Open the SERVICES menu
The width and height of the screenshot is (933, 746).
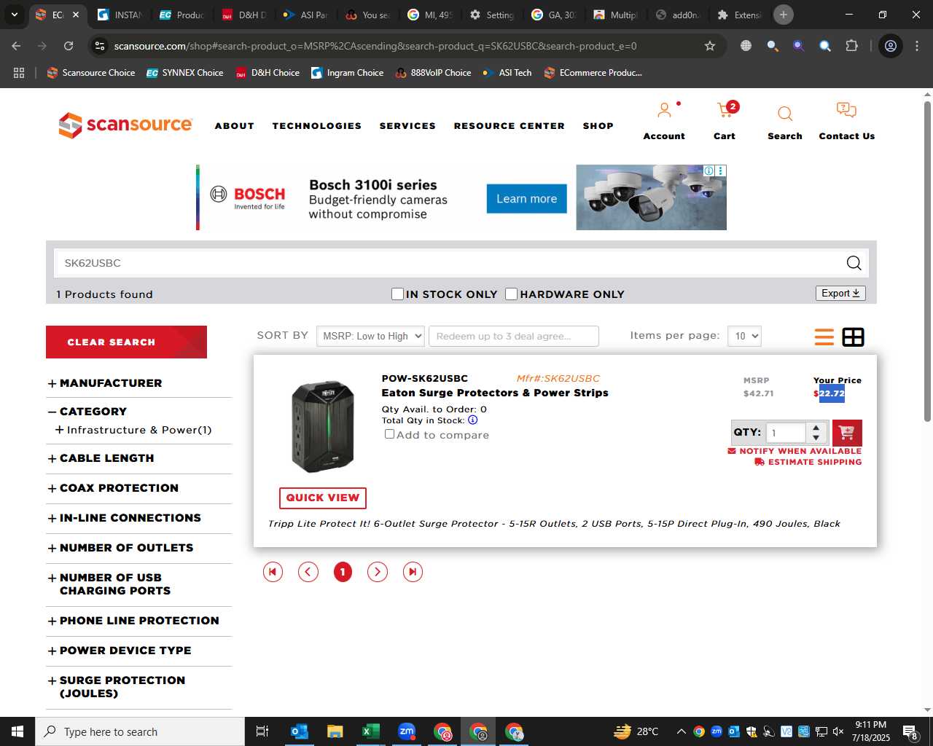407,126
